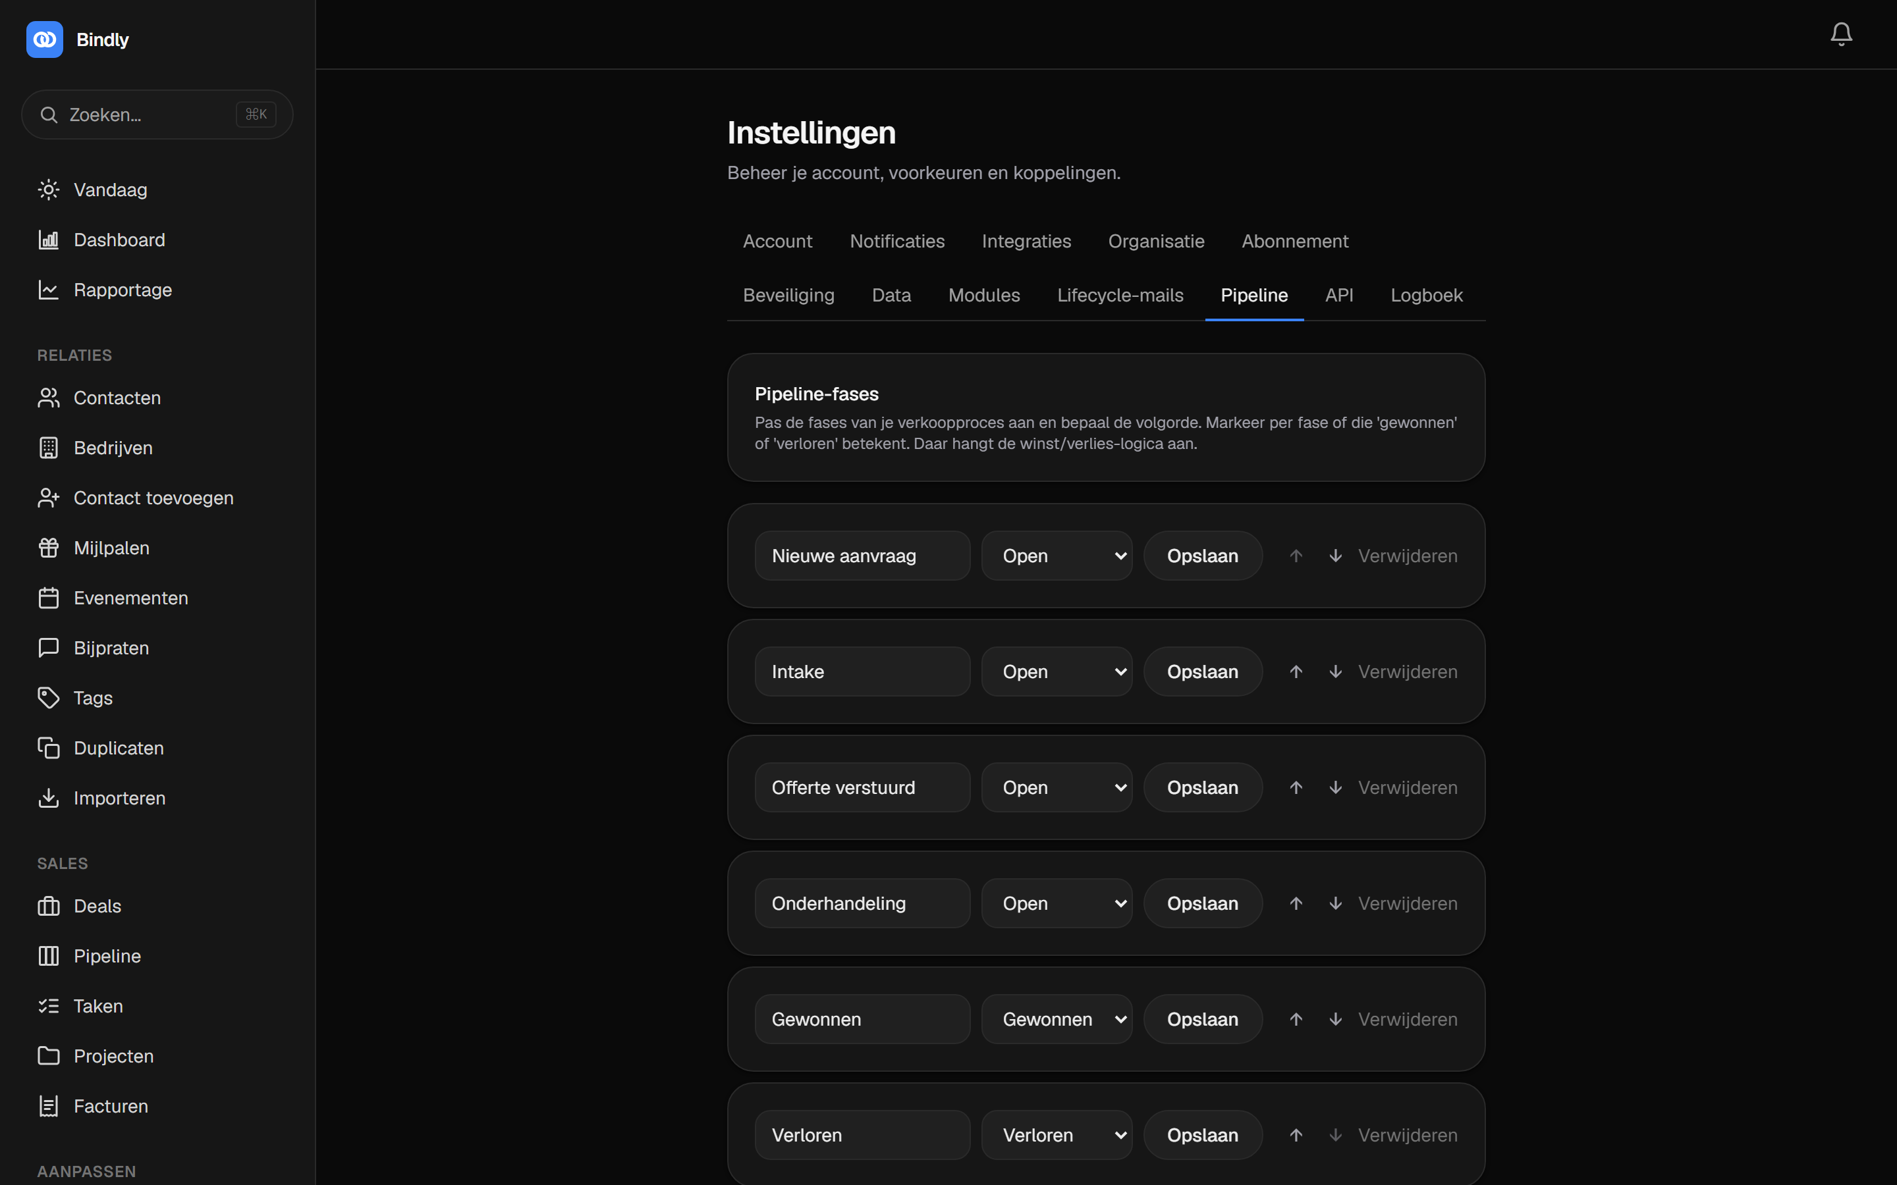Click the Bindly logo icon

click(x=45, y=39)
